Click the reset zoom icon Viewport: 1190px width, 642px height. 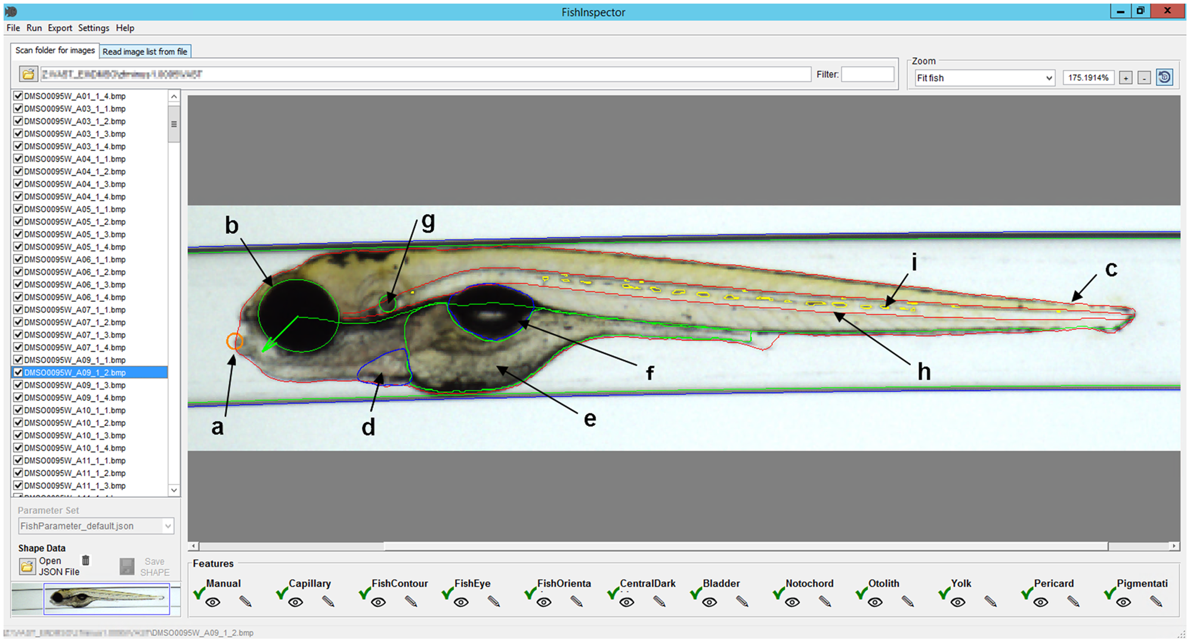[1164, 78]
